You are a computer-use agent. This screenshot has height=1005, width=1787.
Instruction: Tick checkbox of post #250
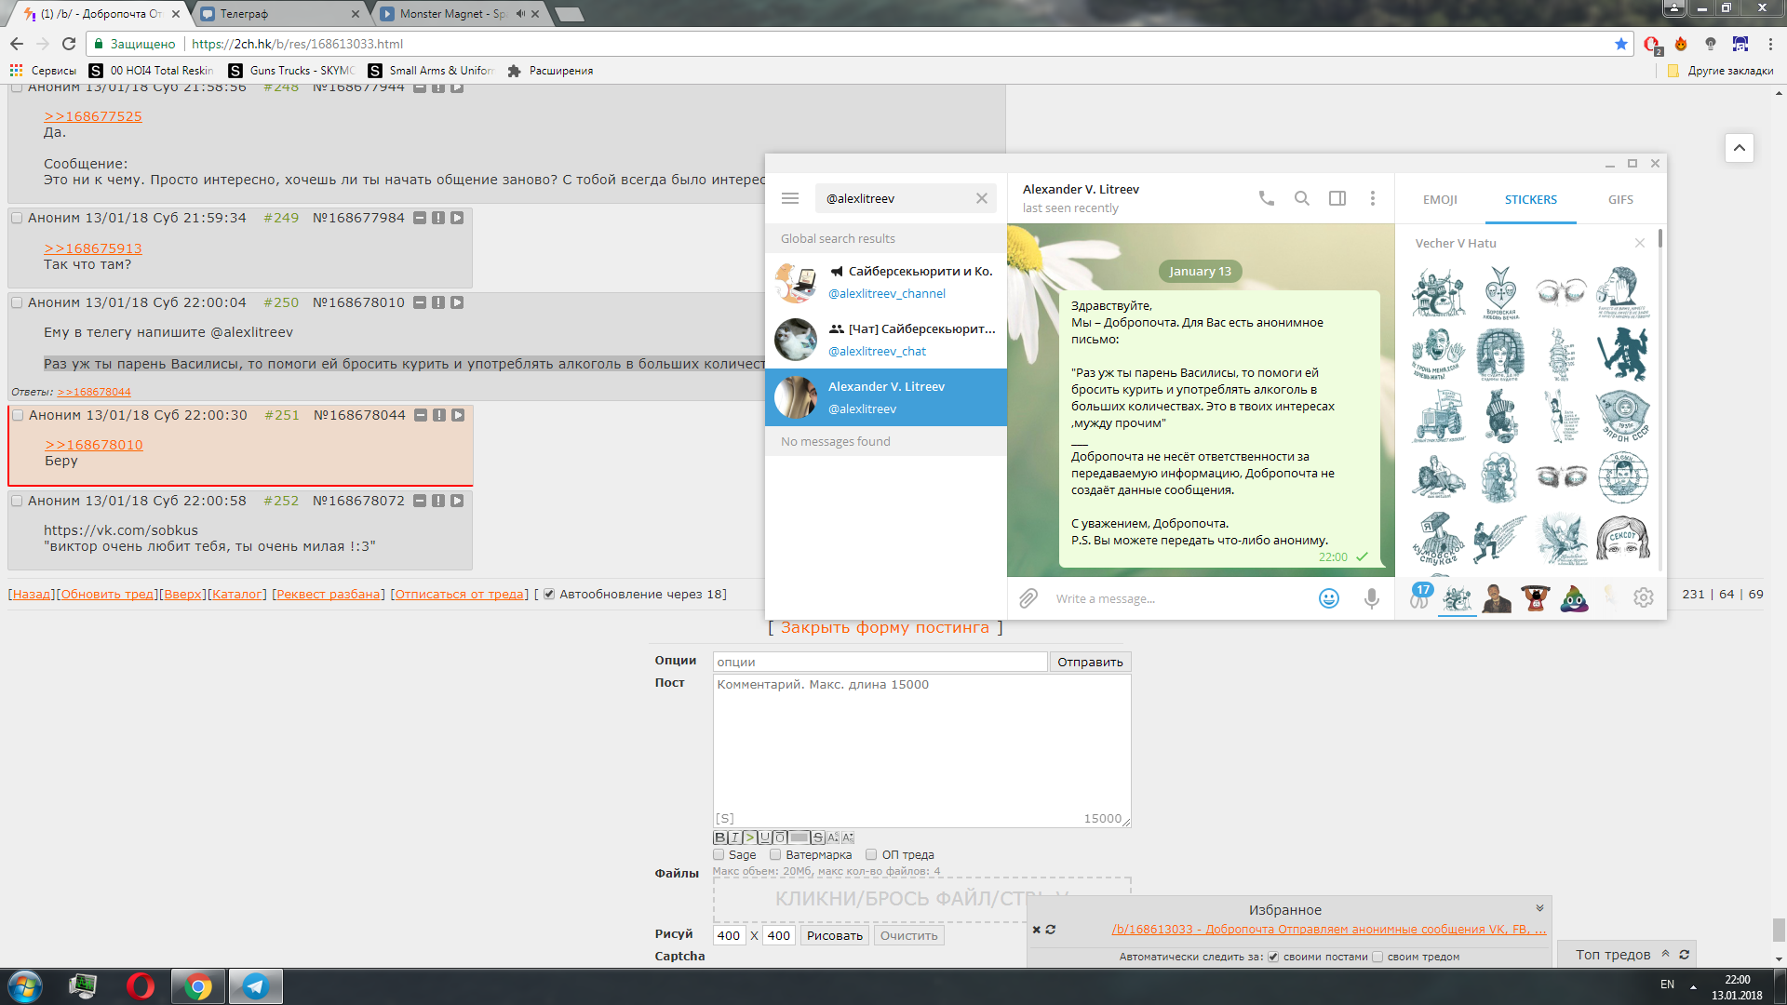(17, 302)
